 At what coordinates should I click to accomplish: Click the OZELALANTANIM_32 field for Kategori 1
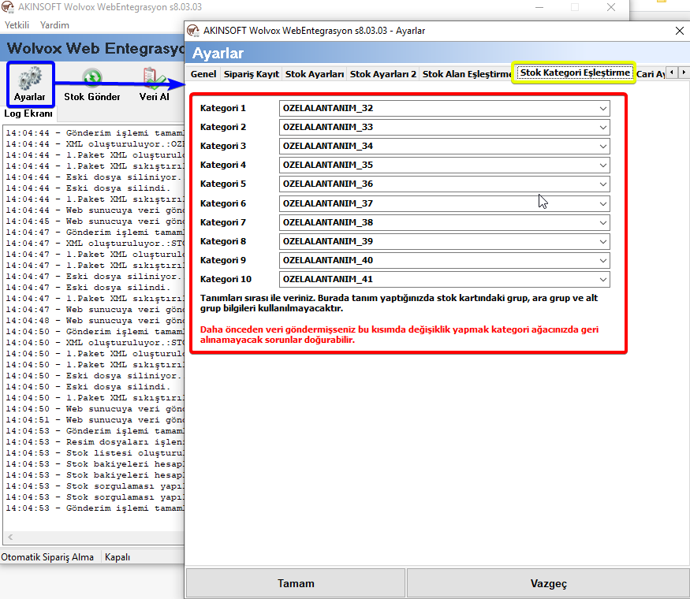[445, 109]
